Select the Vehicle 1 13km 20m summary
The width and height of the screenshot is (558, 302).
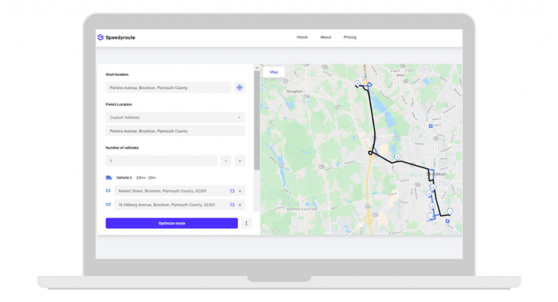[136, 177]
